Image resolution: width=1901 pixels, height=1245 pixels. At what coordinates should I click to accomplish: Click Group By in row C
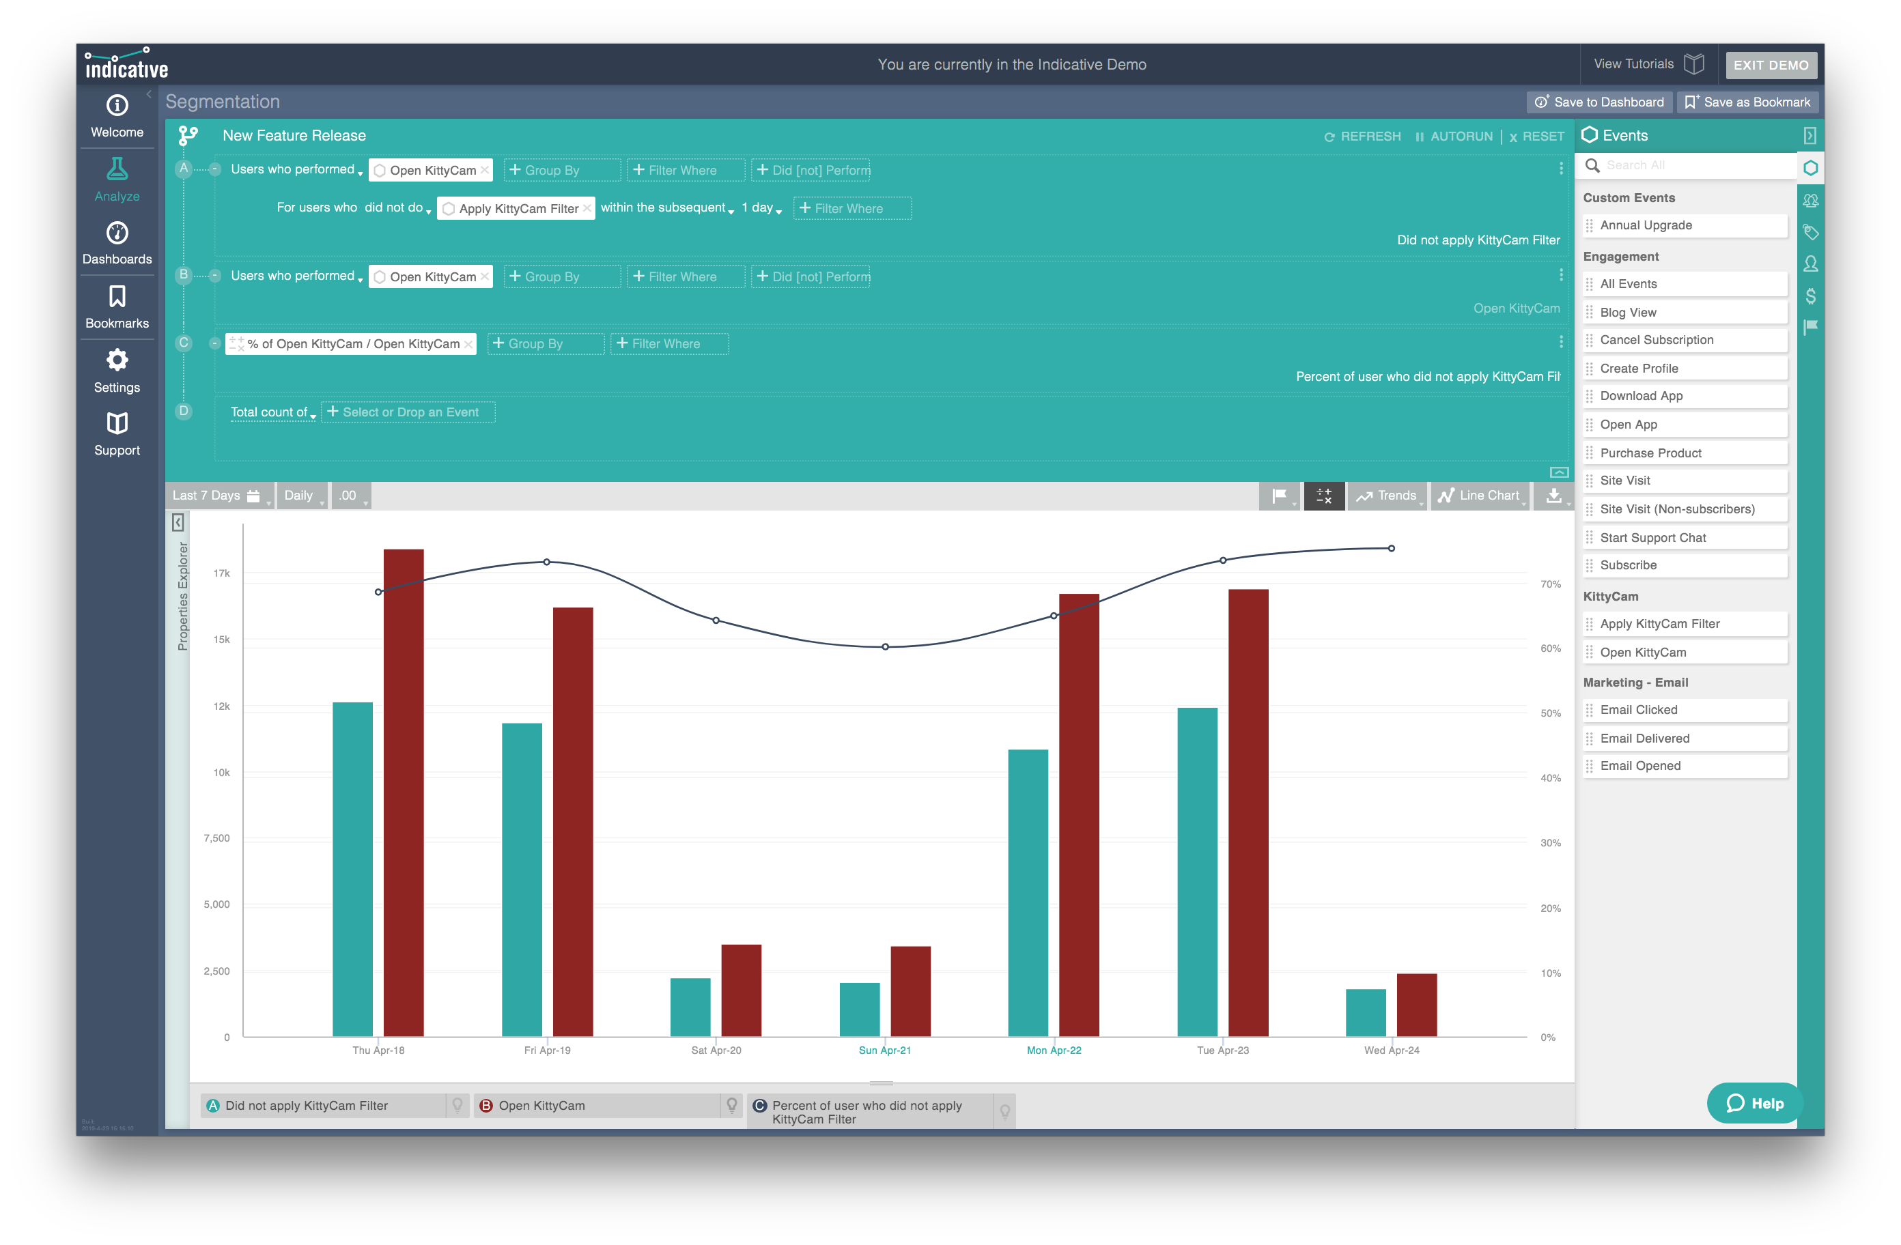(546, 343)
